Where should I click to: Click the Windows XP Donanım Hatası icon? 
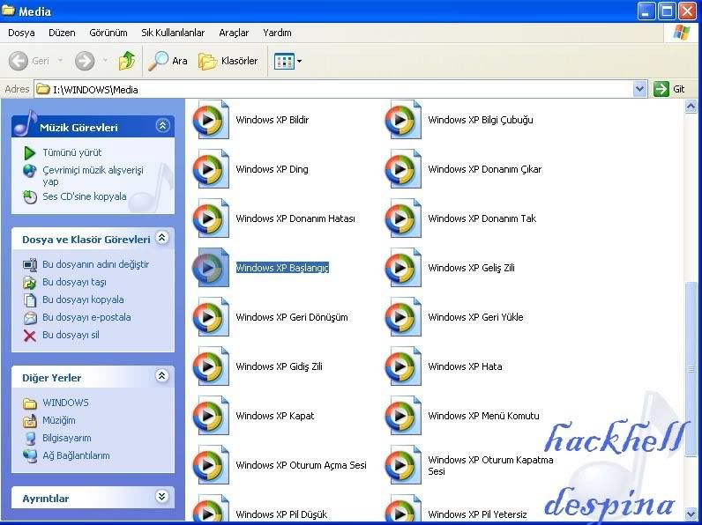211,218
